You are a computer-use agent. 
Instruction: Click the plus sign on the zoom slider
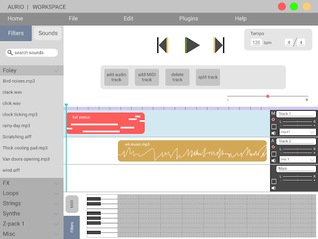point(307,100)
